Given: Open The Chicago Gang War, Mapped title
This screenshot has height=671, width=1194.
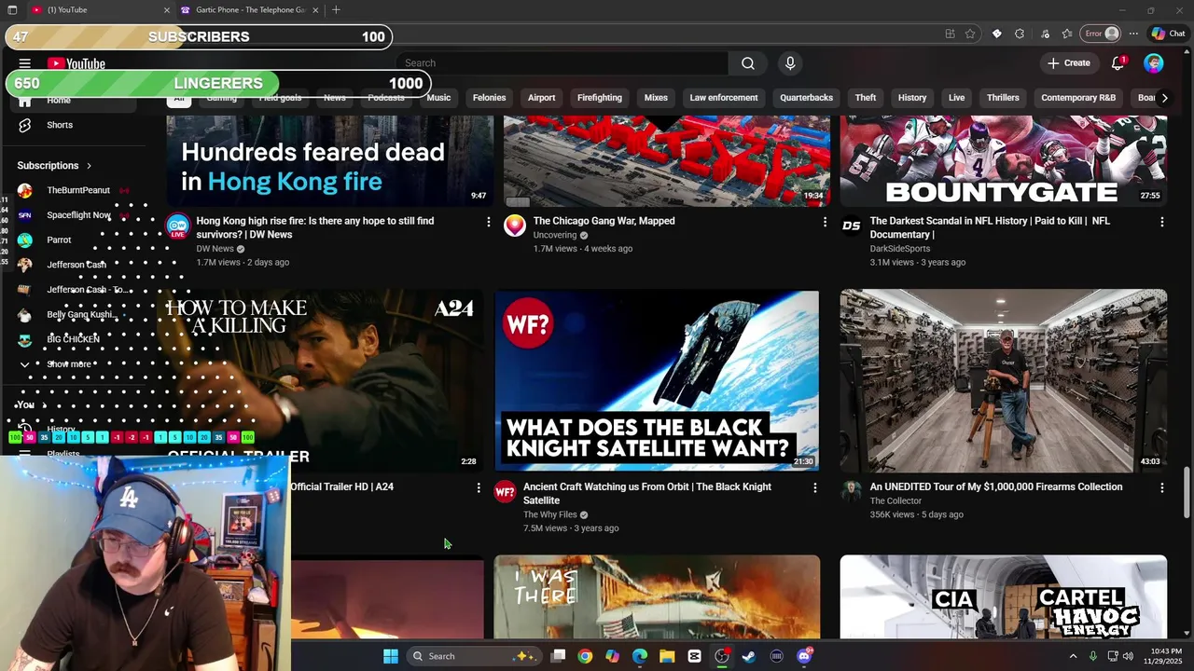Looking at the screenshot, I should tap(604, 221).
